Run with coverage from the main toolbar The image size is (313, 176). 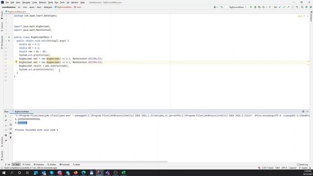pos(259,7)
